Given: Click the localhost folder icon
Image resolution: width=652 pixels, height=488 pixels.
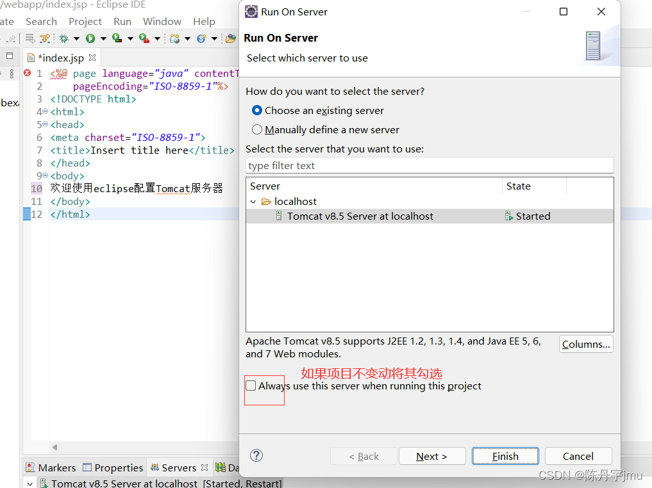Looking at the screenshot, I should (266, 202).
